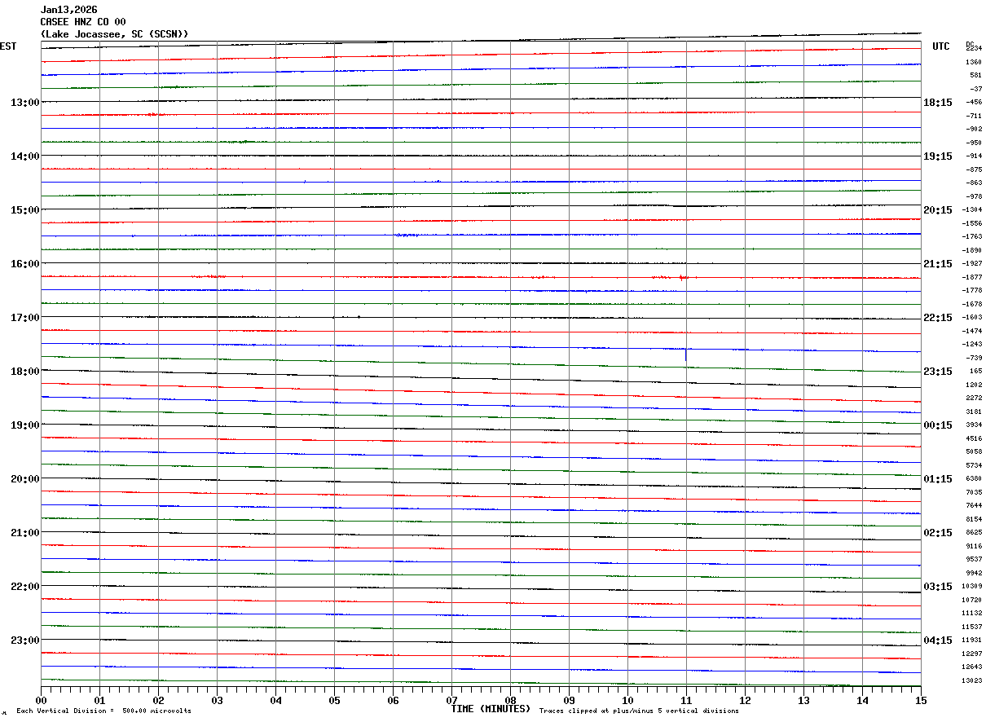The width and height of the screenshot is (986, 722).
Task: Click the "00" minute axis label
Action: 41,700
